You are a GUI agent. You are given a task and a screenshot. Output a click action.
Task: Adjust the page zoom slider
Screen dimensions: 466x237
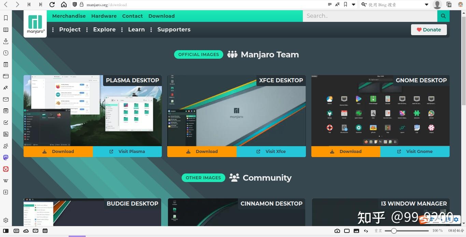pos(406,231)
